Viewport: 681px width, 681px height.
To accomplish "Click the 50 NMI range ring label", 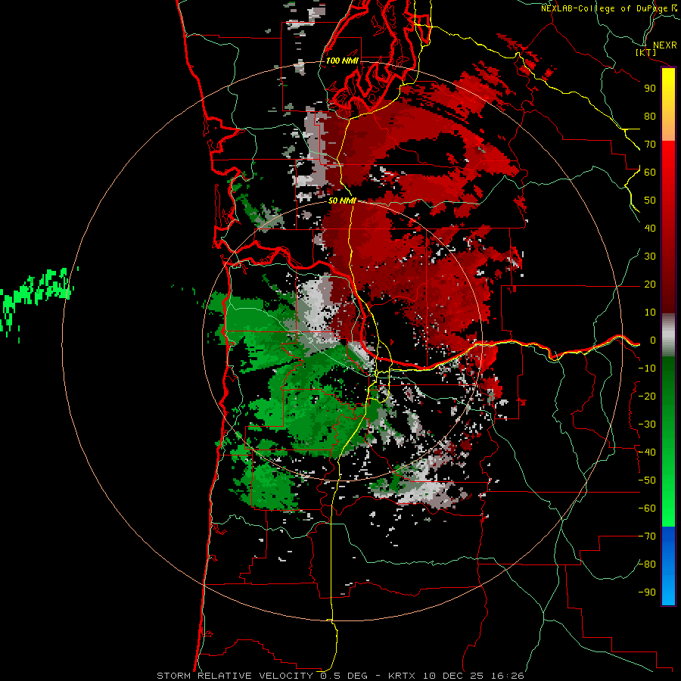I will point(342,201).
